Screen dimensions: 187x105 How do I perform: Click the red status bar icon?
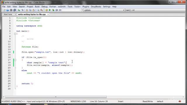(180, 101)
